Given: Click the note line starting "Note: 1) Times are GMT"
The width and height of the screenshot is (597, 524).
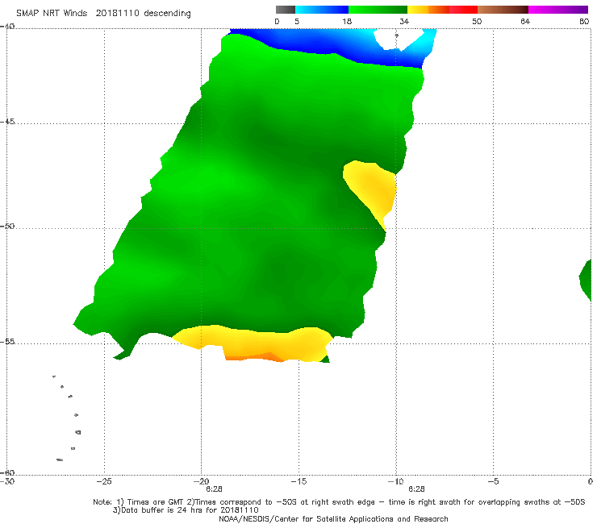Looking at the screenshot, I should click(x=339, y=502).
